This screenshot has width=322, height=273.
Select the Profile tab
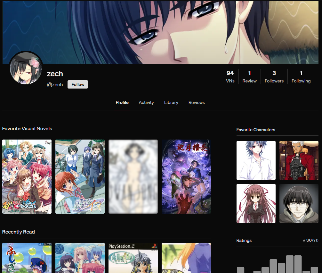[x=122, y=102]
